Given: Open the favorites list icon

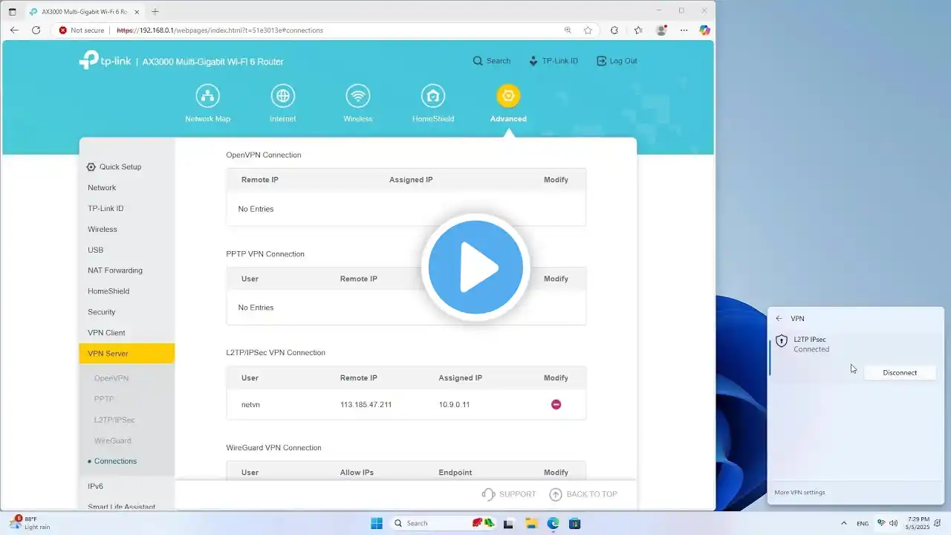Looking at the screenshot, I should (638, 30).
